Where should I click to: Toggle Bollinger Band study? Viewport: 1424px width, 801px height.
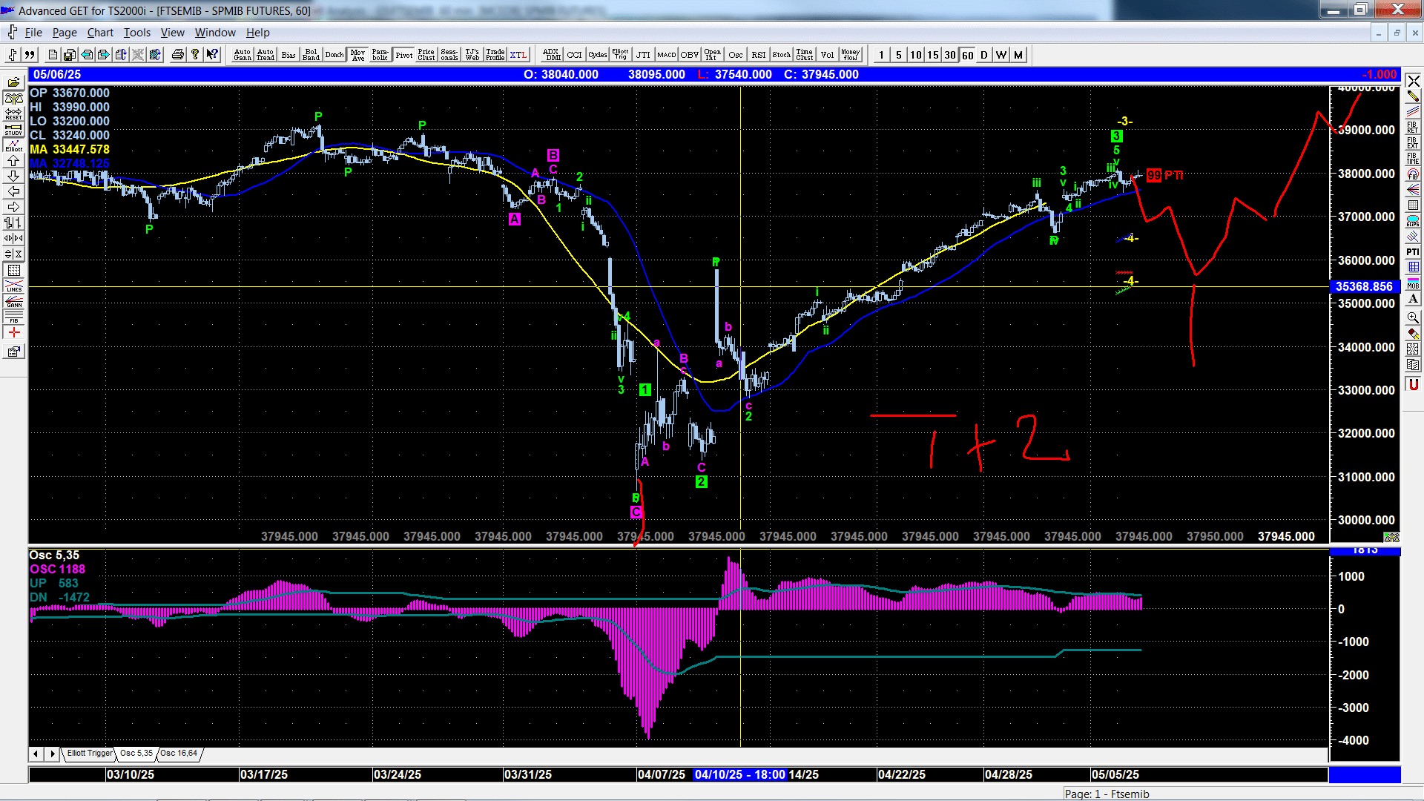[x=311, y=55]
